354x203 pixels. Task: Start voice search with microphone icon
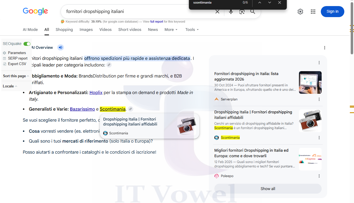pos(231,12)
